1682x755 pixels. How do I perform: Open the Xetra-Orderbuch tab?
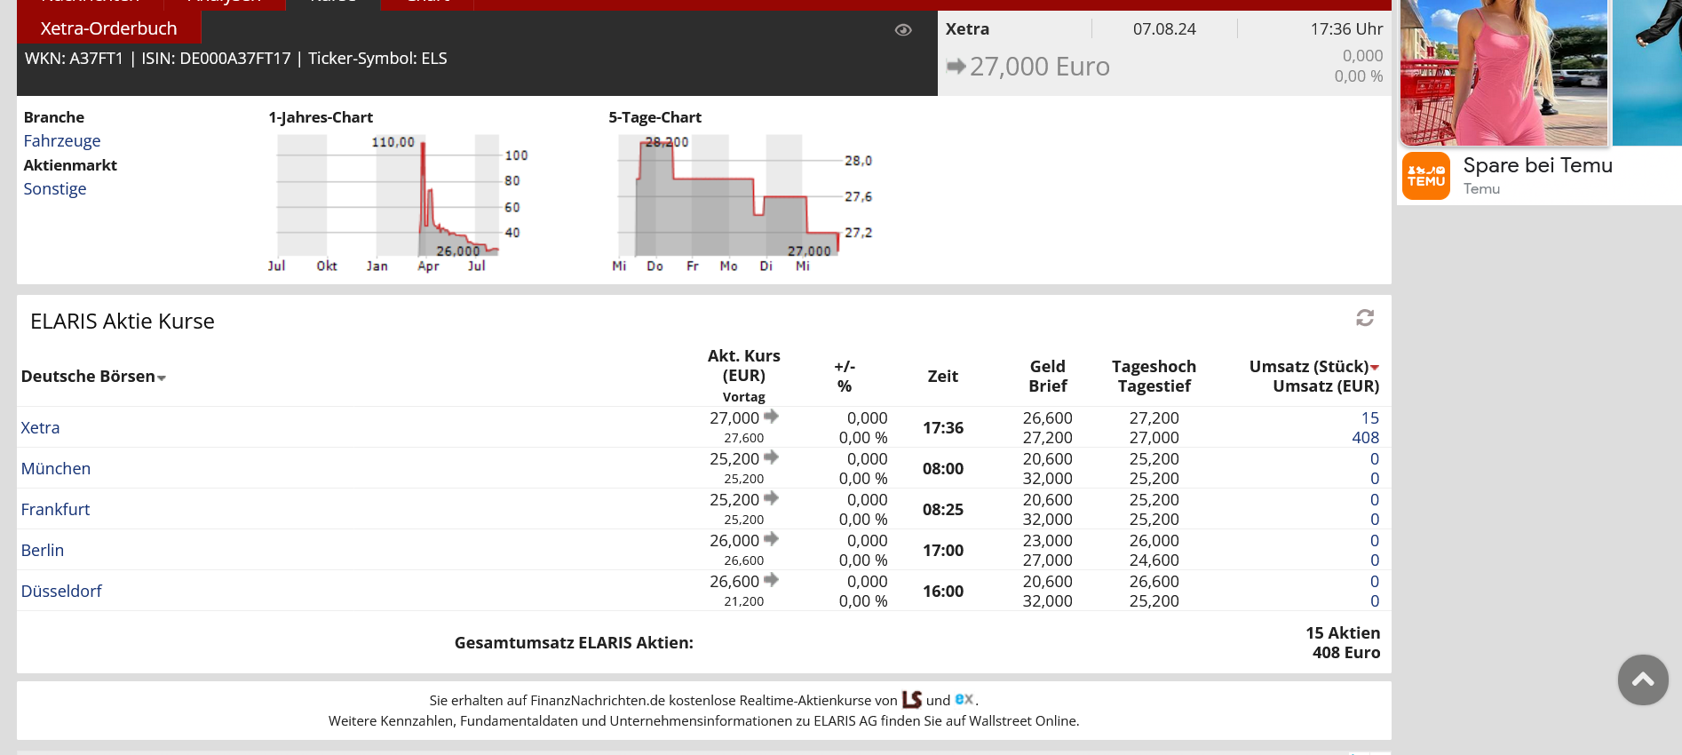pos(108,28)
